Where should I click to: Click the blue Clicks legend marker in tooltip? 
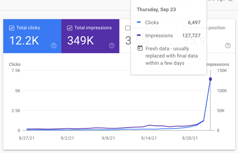tap(140, 23)
